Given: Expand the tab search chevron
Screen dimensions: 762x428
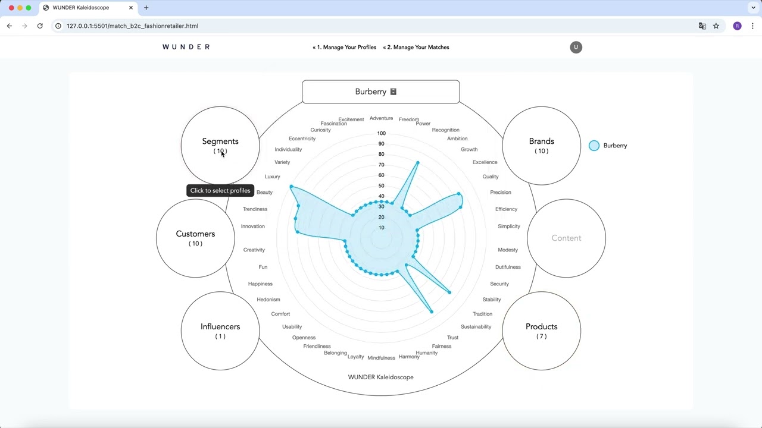Looking at the screenshot, I should (x=753, y=8).
